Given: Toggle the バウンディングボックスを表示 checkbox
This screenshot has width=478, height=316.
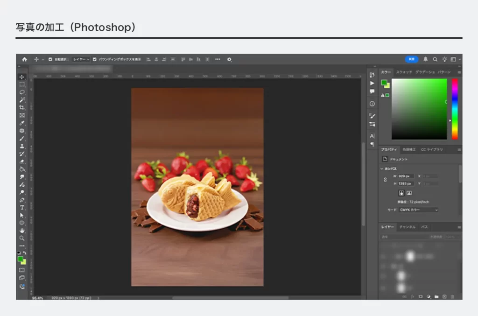Looking at the screenshot, I should [x=95, y=59].
